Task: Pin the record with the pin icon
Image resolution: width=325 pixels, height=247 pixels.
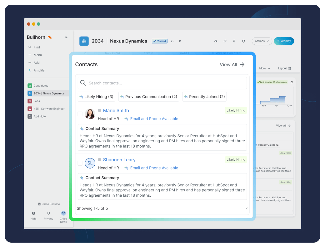Action: pos(234,41)
